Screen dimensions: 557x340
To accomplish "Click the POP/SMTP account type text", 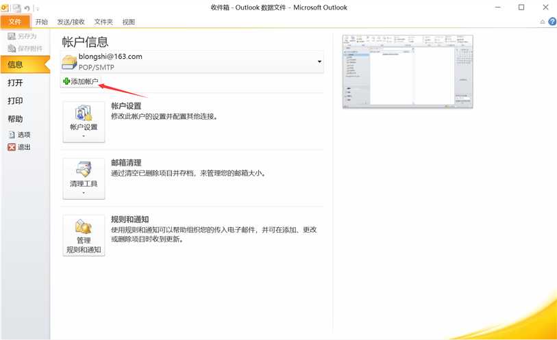I will point(97,67).
